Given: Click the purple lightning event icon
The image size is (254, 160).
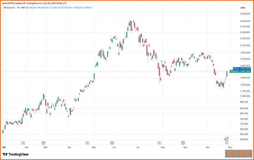Looking at the screenshot, I should [226, 139].
